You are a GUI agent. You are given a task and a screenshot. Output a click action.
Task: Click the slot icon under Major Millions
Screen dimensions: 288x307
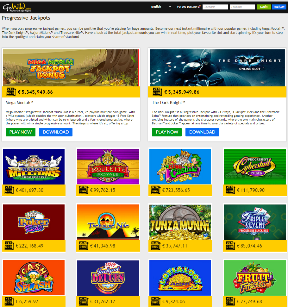[9, 190]
